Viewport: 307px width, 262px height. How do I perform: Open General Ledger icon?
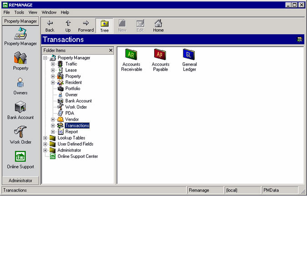point(189,60)
